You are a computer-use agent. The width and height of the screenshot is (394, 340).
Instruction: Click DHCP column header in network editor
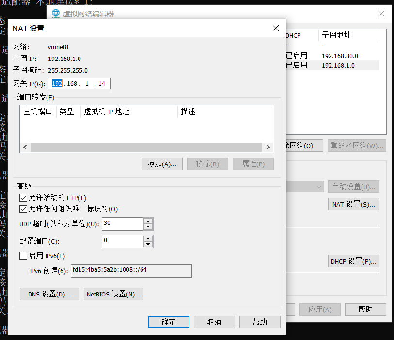(x=302, y=35)
